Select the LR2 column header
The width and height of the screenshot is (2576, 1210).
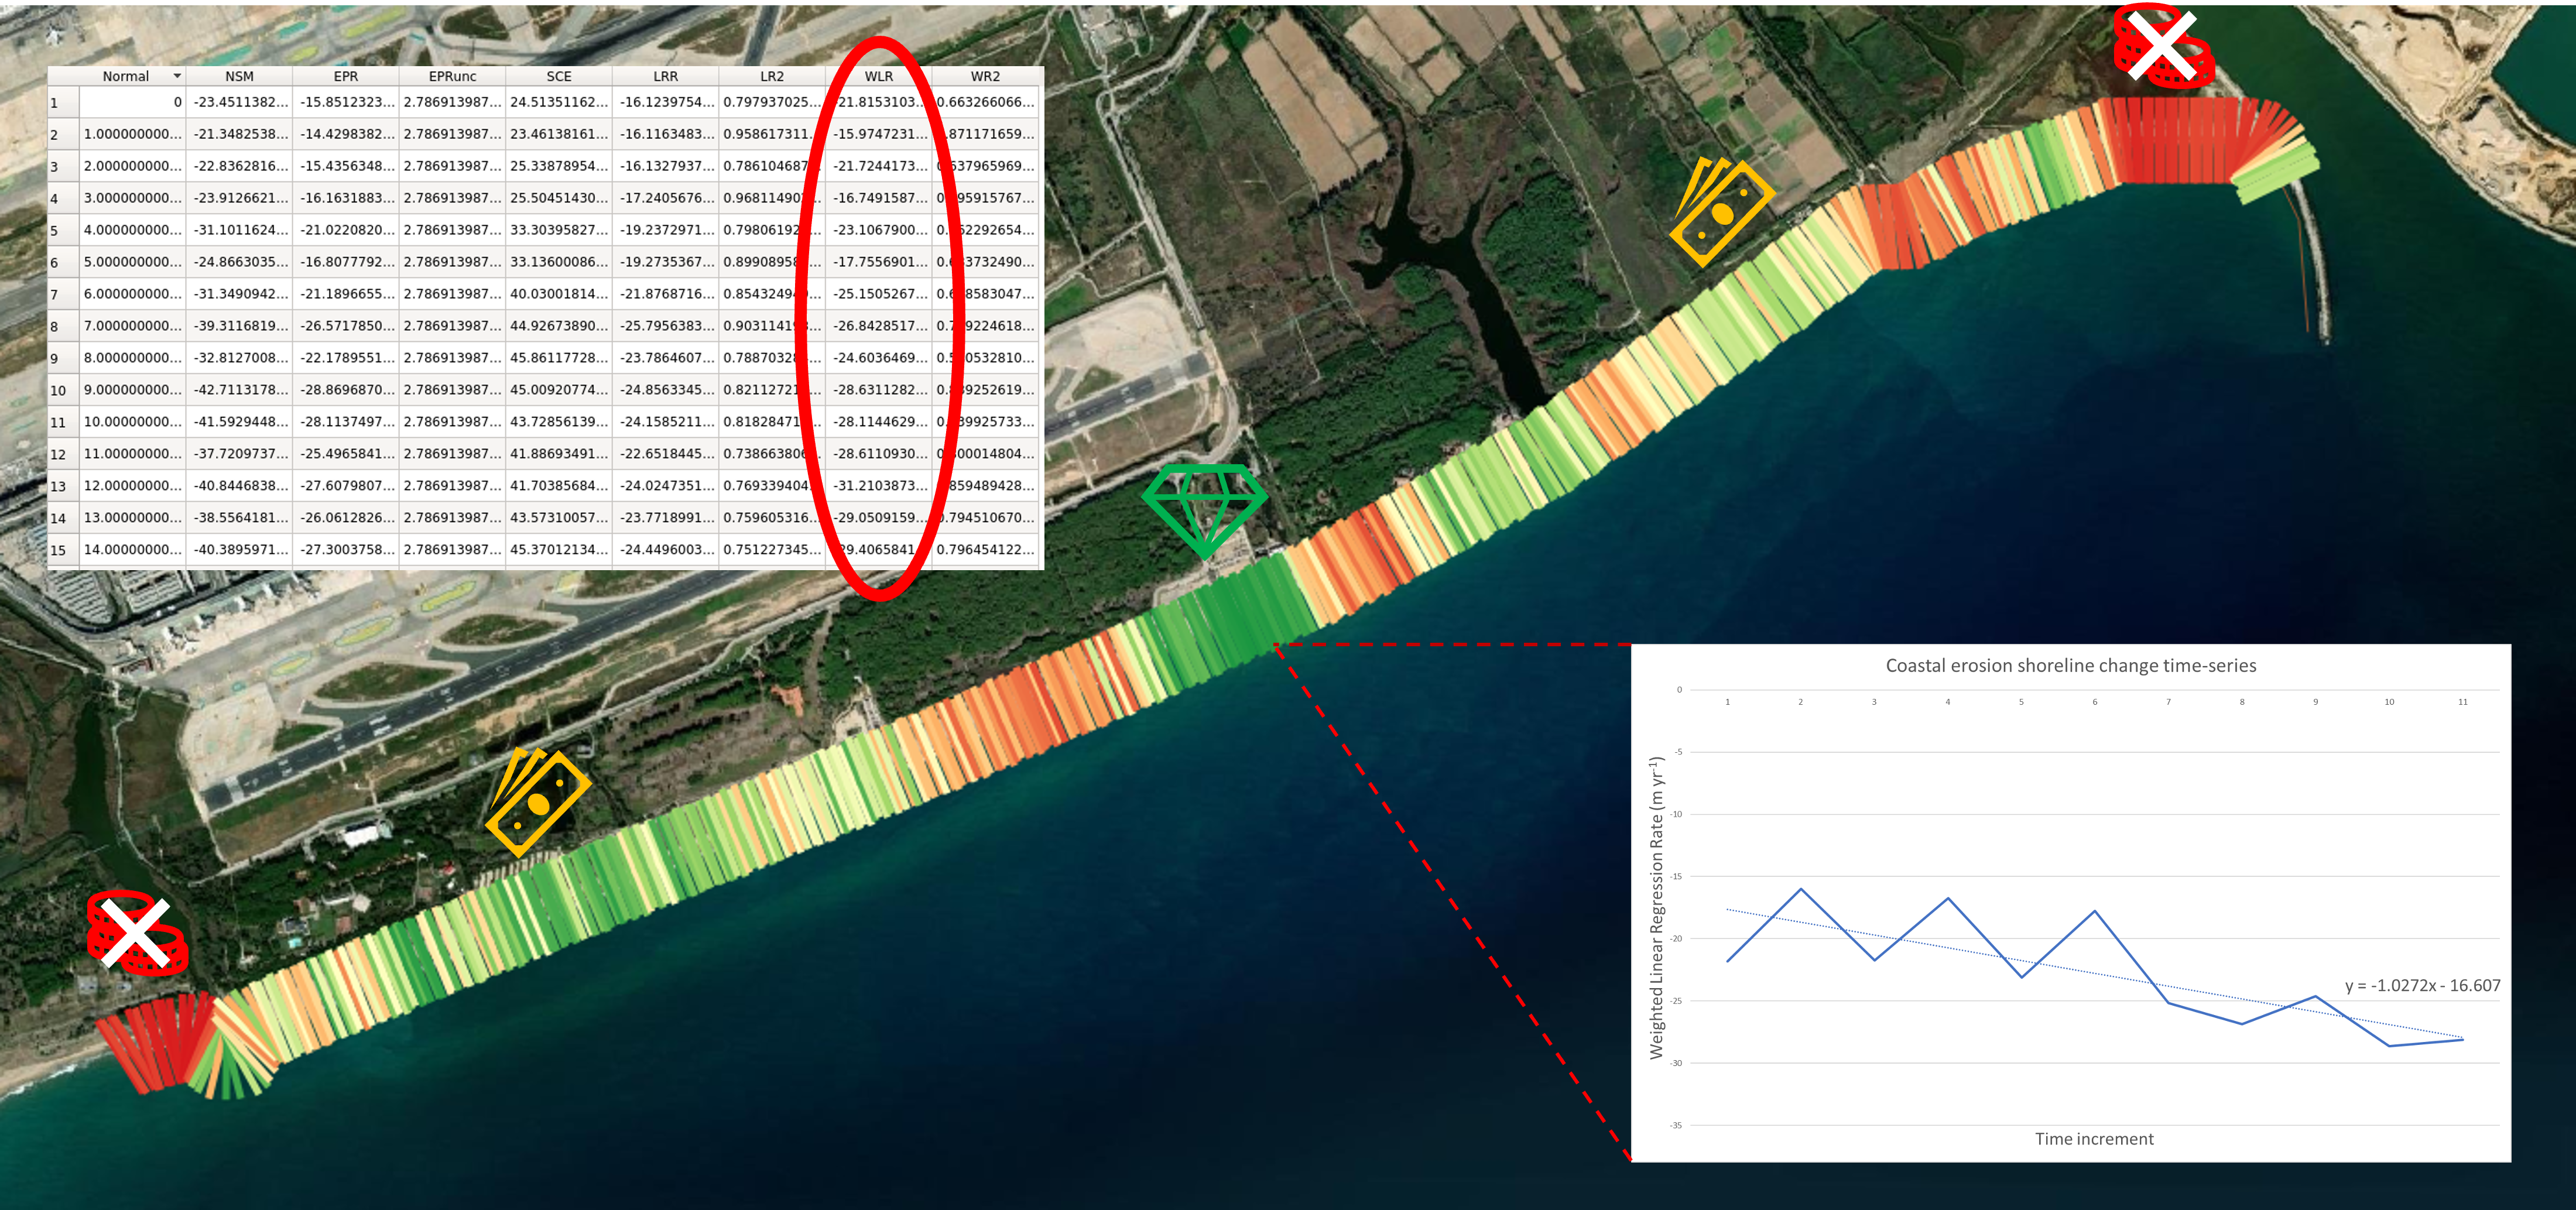(772, 76)
